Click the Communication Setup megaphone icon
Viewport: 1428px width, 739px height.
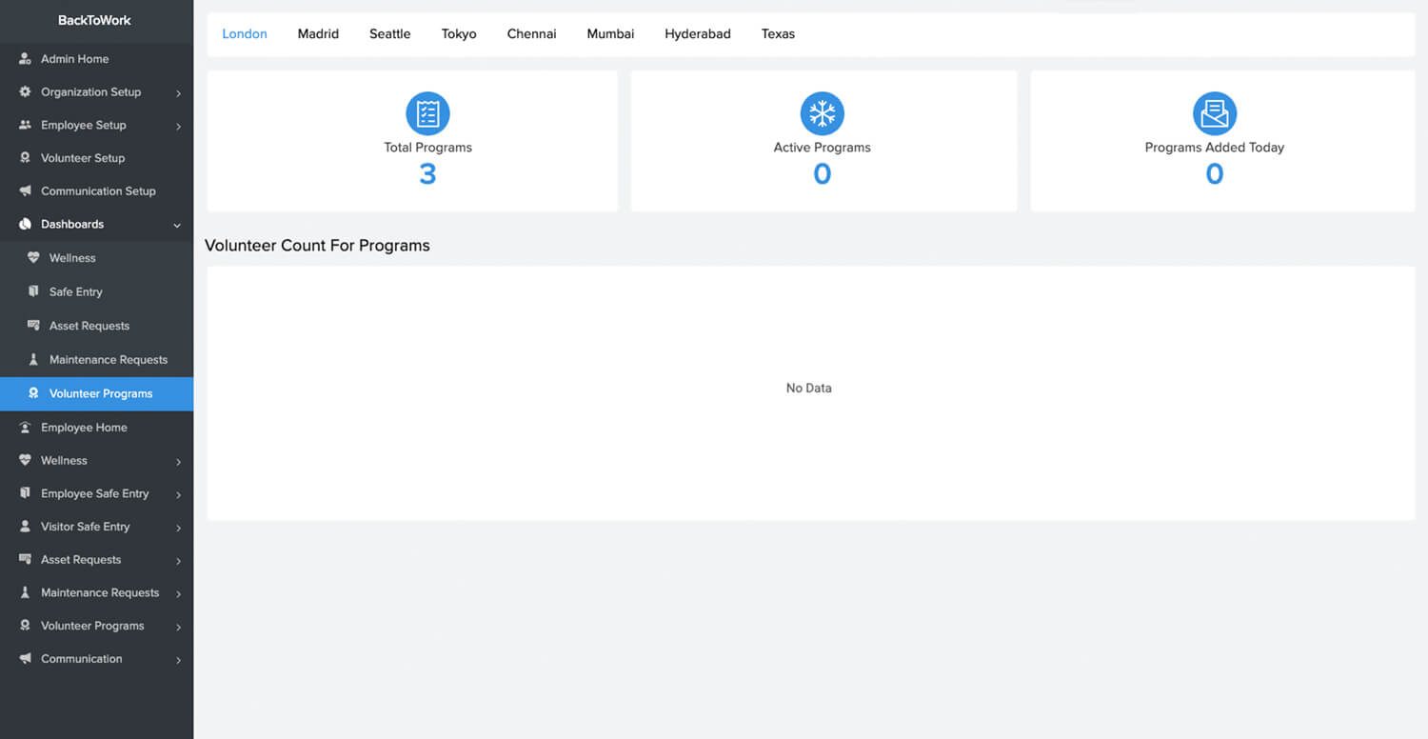26,191
